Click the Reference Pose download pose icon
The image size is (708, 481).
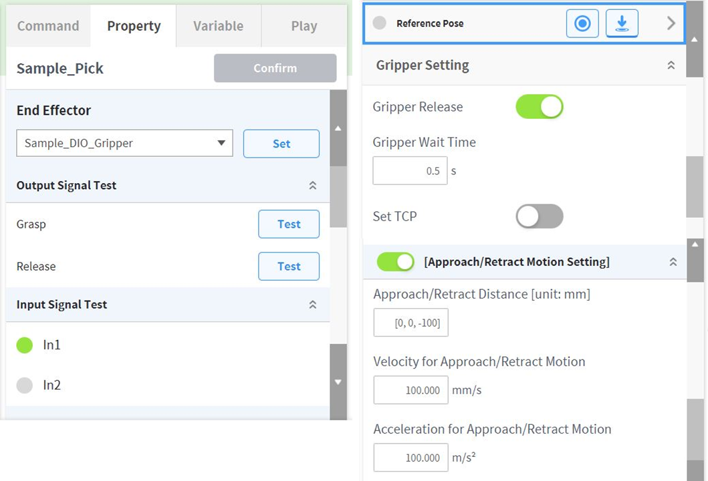tap(622, 24)
